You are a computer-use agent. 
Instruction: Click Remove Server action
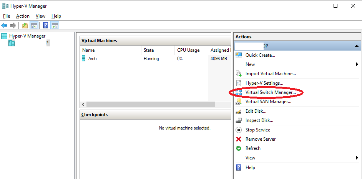[x=261, y=139]
